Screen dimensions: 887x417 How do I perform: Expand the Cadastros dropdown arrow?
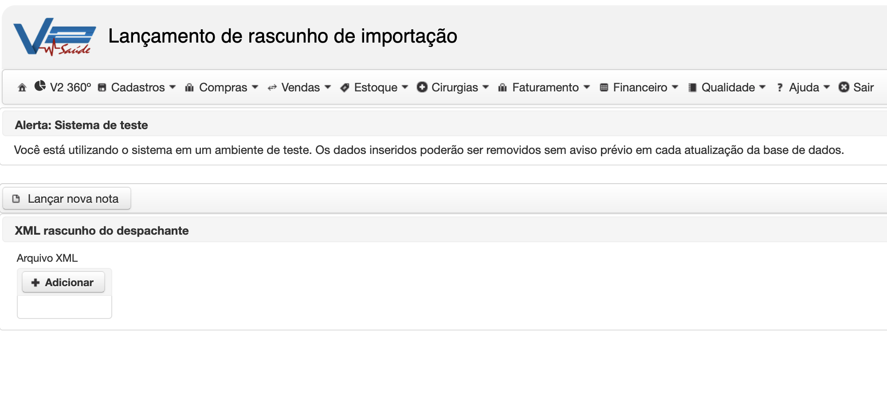pyautogui.click(x=173, y=87)
